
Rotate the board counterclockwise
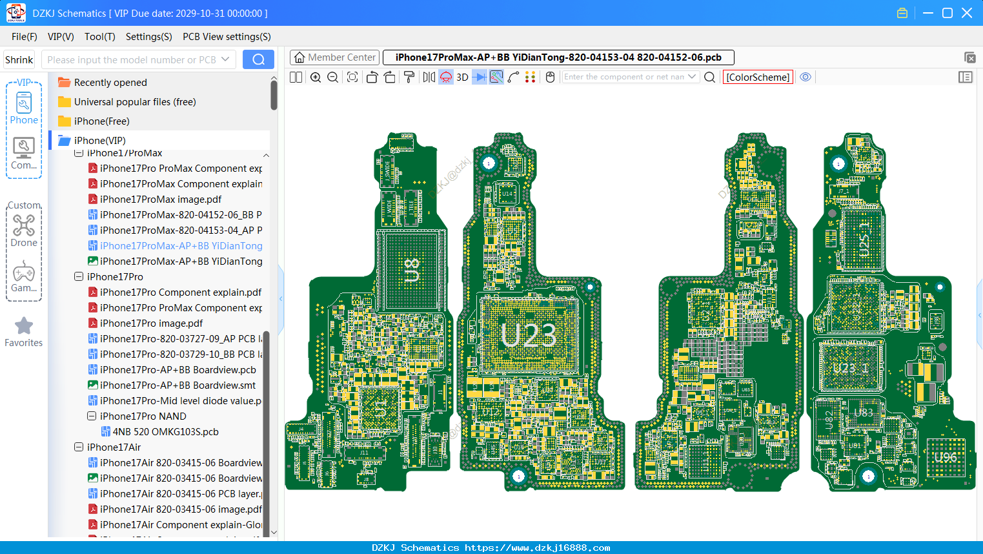tap(372, 77)
